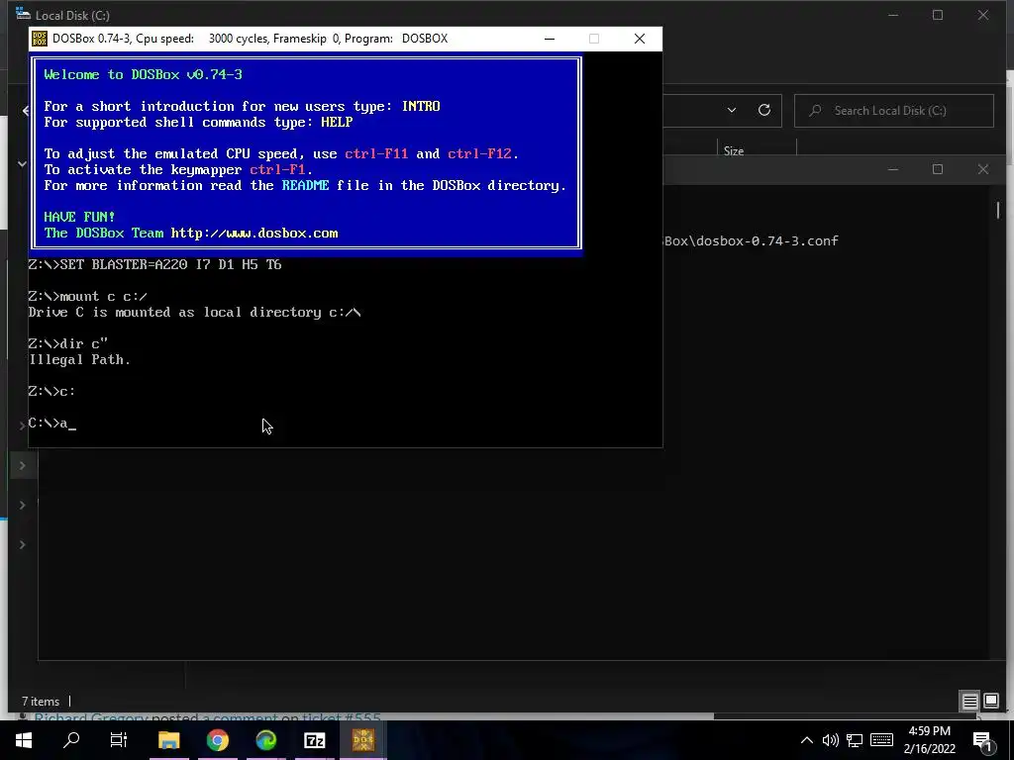The image size is (1014, 760).
Task: Click the Local Disk (C:) title bar icon
Action: click(x=23, y=14)
